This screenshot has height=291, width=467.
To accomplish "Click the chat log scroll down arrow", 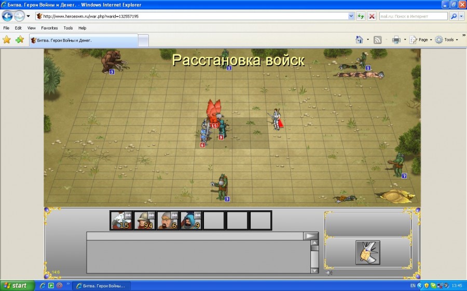I will tap(314, 270).
